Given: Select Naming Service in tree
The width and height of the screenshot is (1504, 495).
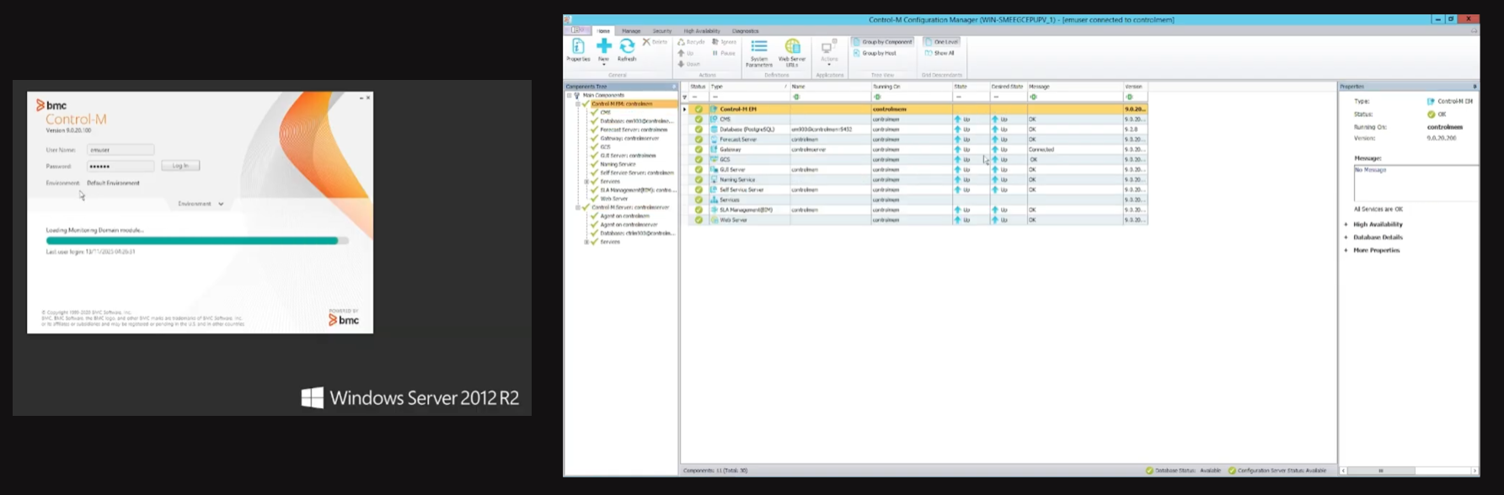Looking at the screenshot, I should [x=618, y=164].
